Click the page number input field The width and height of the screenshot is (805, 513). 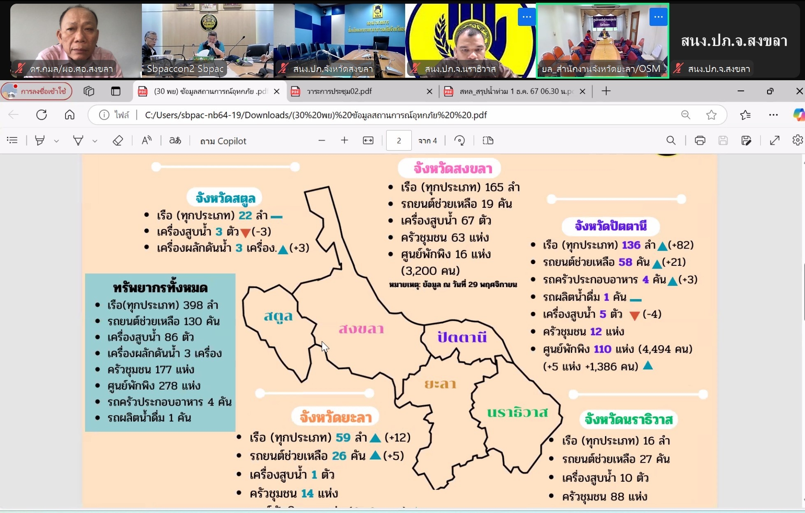coord(399,141)
